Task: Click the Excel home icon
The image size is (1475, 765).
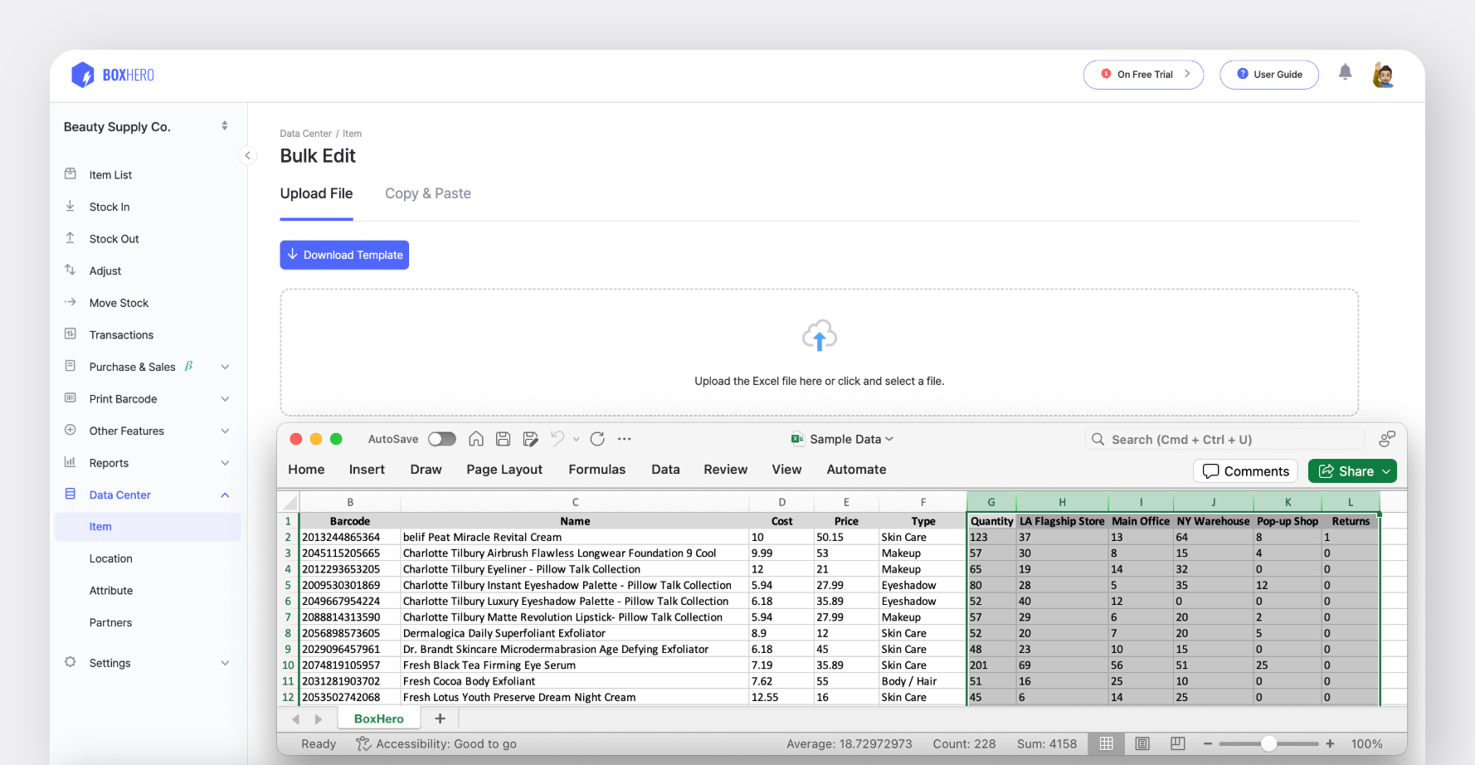Action: 476,439
